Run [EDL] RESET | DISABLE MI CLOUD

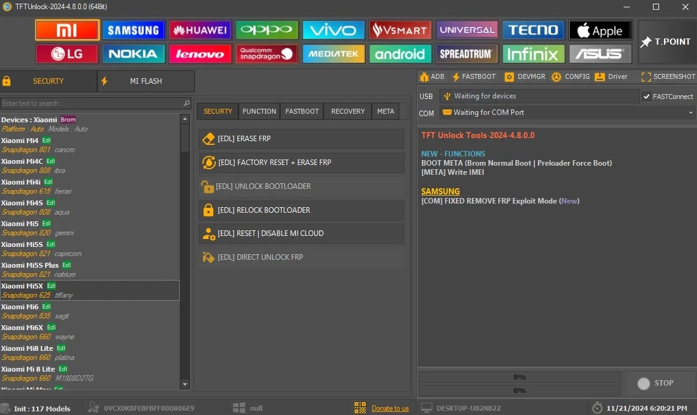(x=301, y=233)
